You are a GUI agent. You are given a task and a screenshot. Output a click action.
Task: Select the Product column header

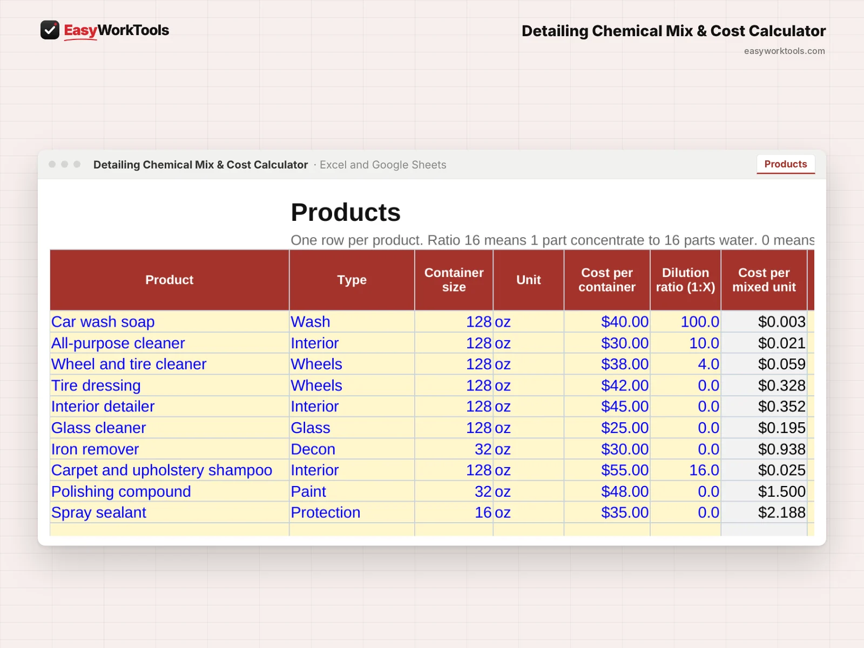click(170, 280)
